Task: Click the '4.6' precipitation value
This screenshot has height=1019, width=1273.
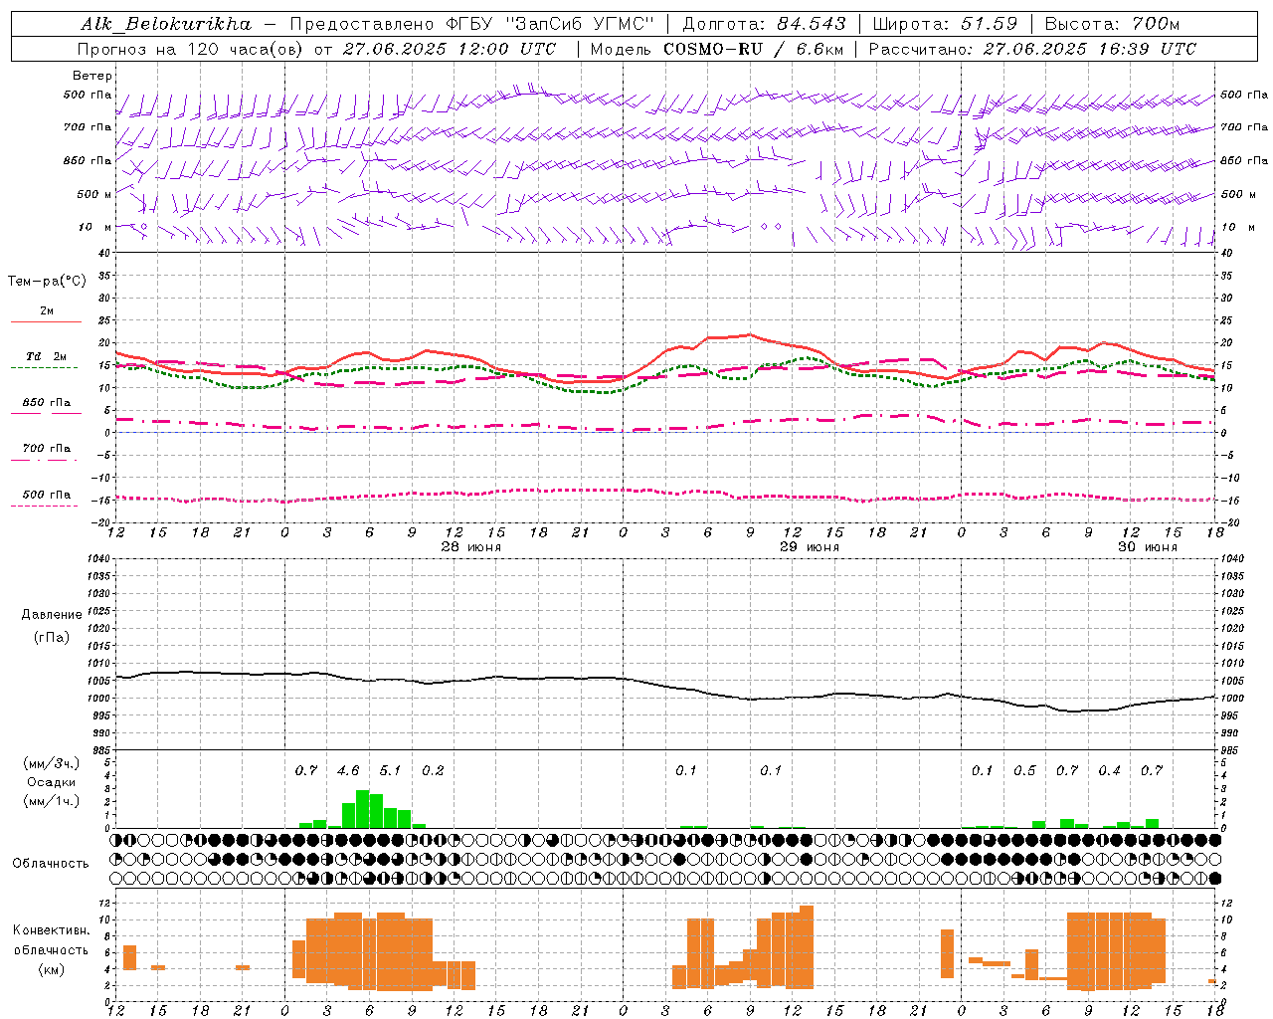Action: click(348, 771)
